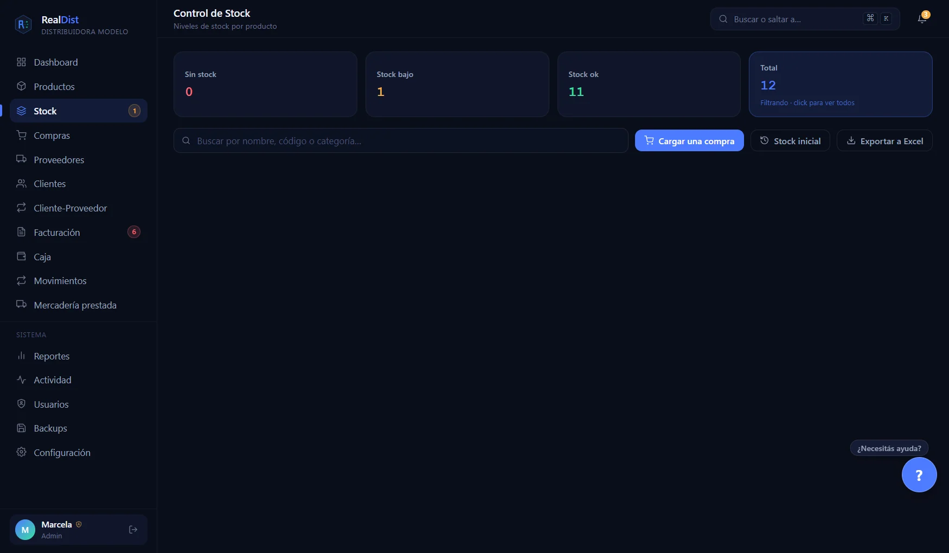949x553 pixels.
Task: Click the Clientes people icon
Action: click(x=21, y=183)
